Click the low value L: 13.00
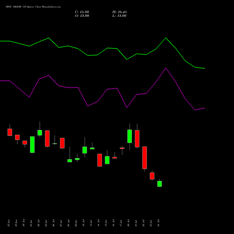This screenshot has height=234, width=234. click(x=119, y=16)
